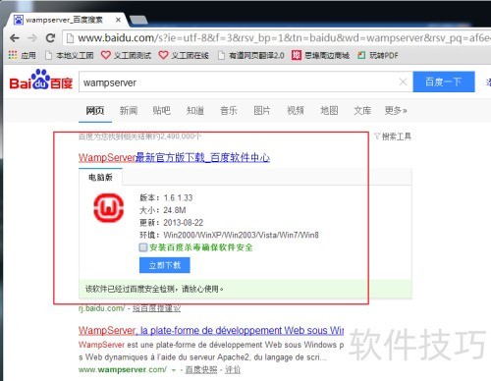
Task: Expand the 更多» menu
Action: click(396, 111)
